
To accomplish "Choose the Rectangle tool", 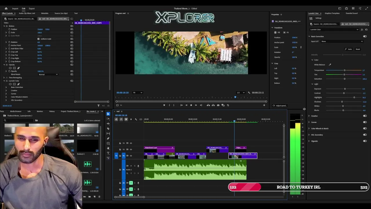I will 108,143.
